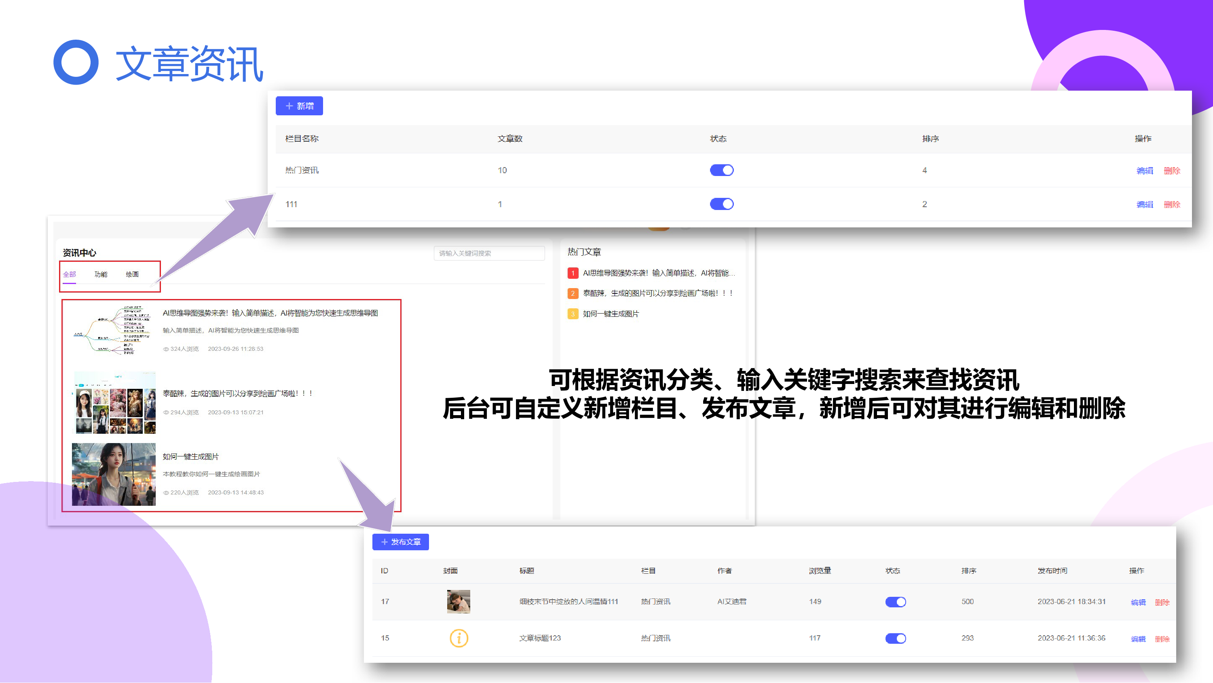
Task: Click rank 2 badge in 热门文章 list
Action: tap(573, 294)
